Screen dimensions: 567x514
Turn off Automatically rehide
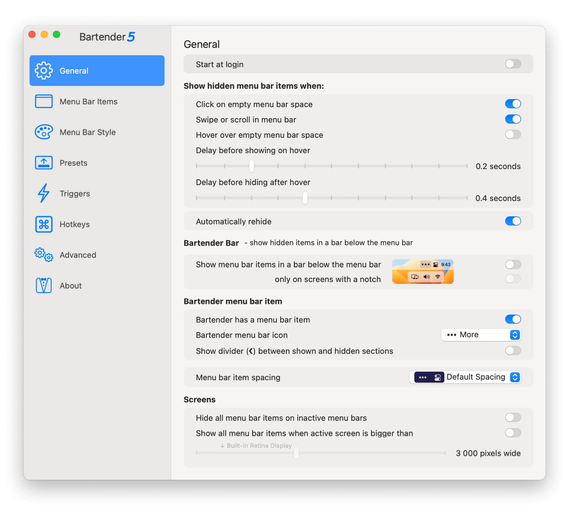(512, 221)
